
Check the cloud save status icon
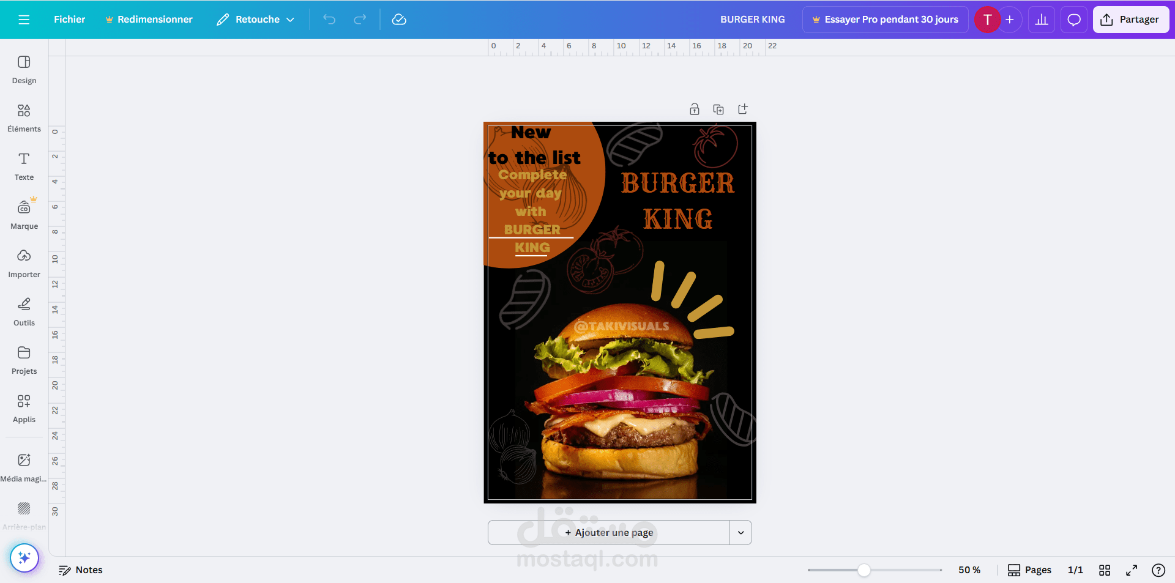click(x=399, y=20)
